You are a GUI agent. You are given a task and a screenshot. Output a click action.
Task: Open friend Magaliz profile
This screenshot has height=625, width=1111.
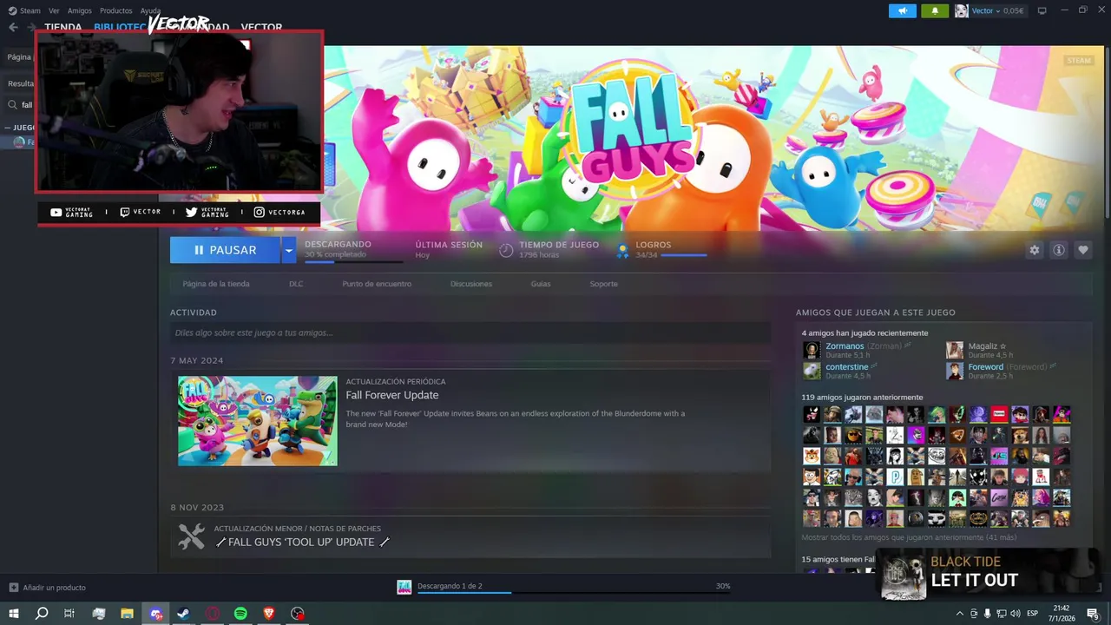coord(983,345)
